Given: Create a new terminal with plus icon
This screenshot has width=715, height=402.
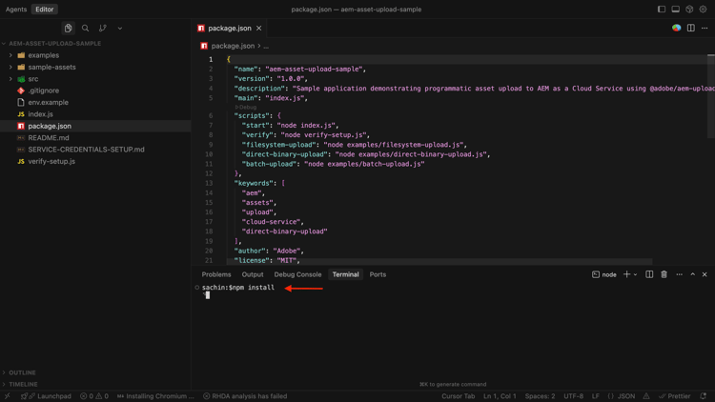Looking at the screenshot, I should (x=627, y=274).
